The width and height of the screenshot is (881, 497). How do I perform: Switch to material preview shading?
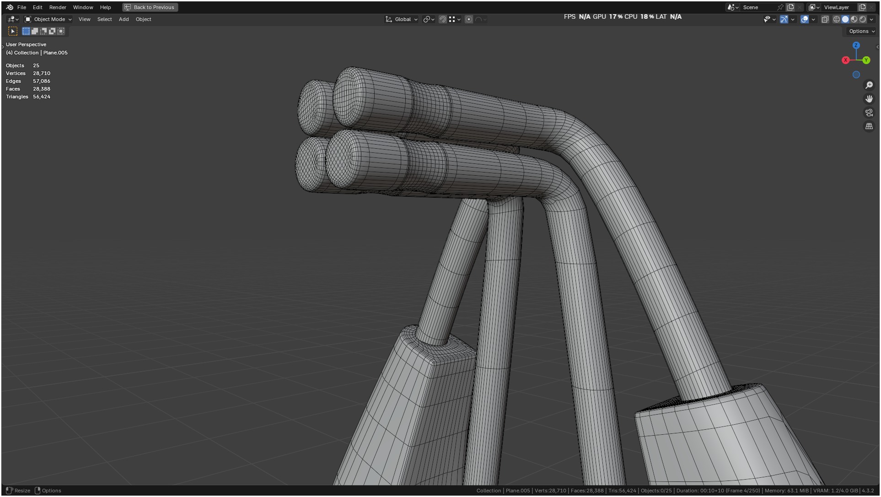[x=854, y=19]
